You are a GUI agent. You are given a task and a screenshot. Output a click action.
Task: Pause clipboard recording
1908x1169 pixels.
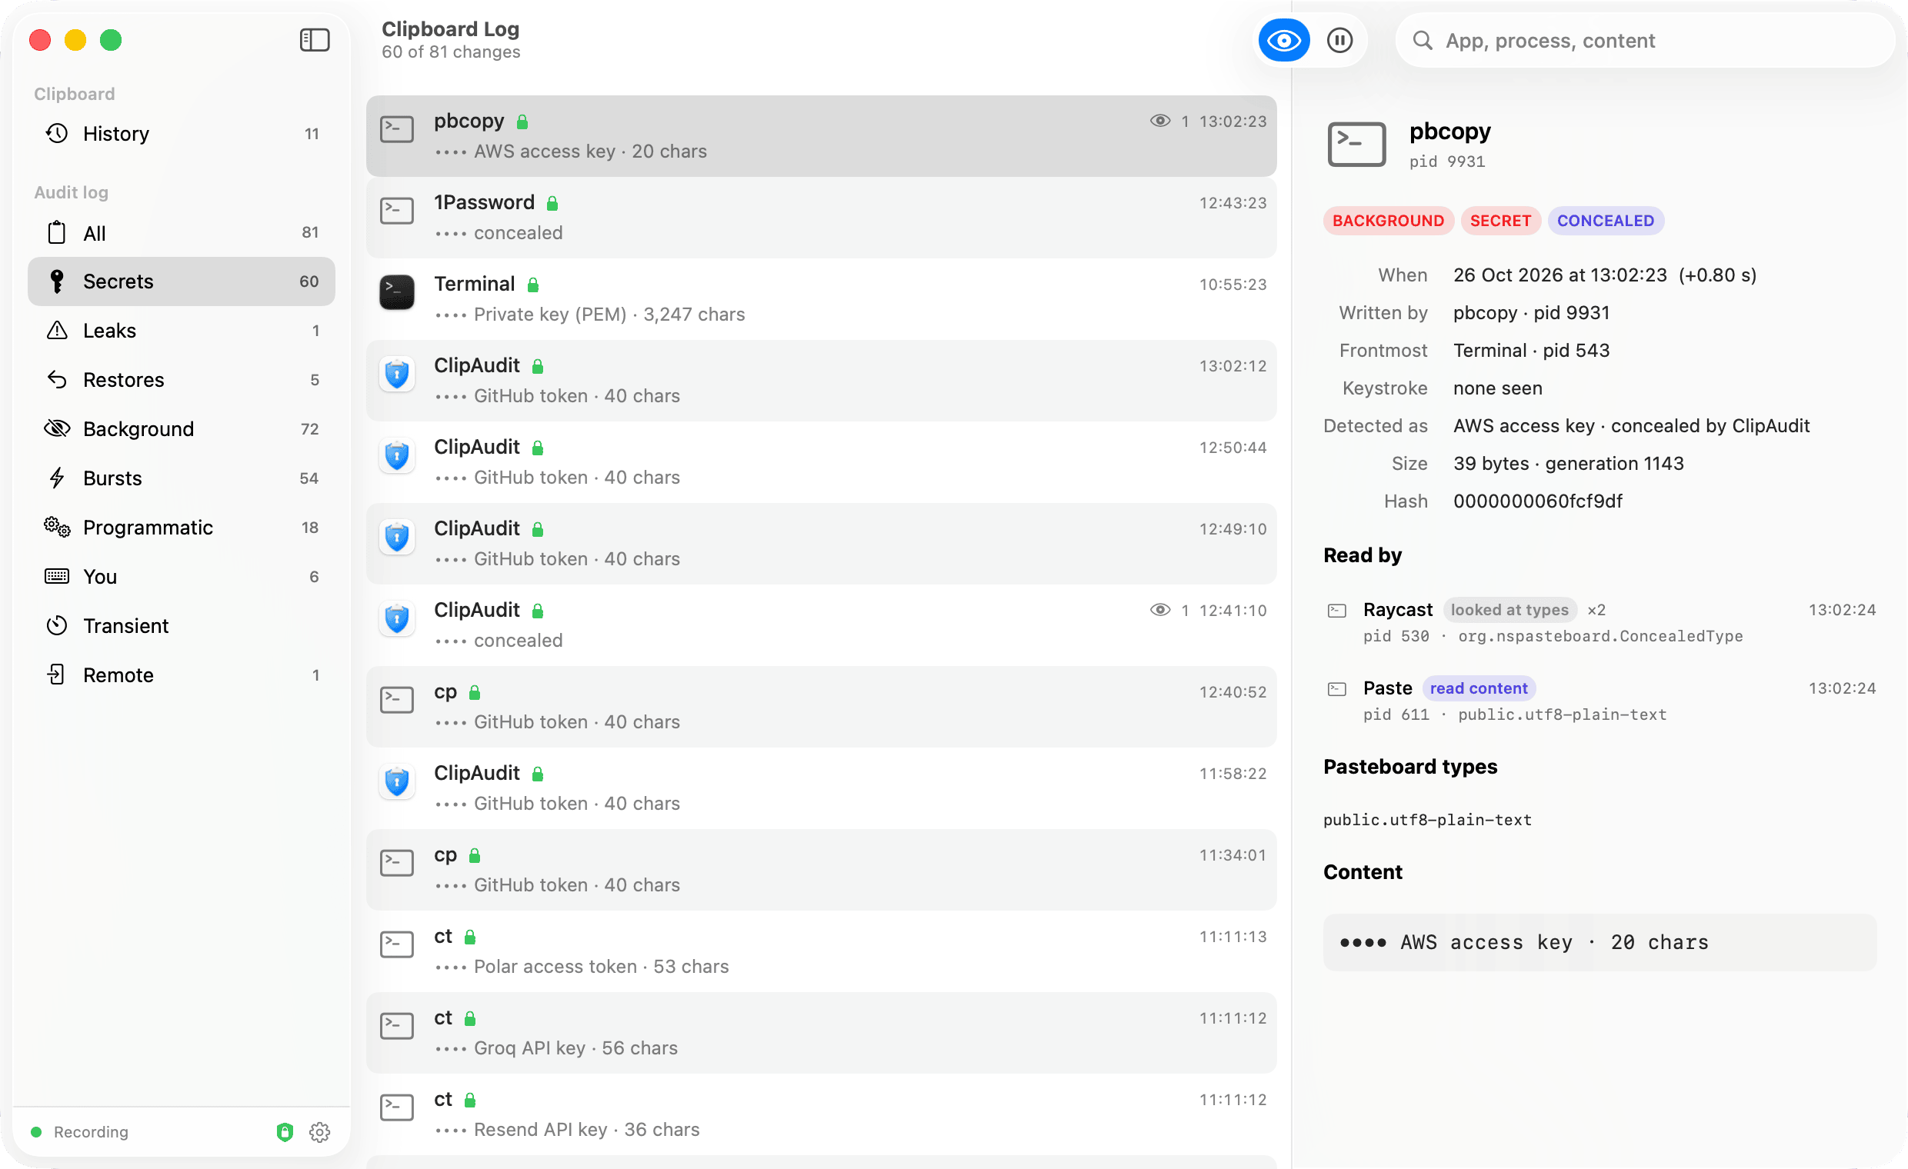(1339, 40)
